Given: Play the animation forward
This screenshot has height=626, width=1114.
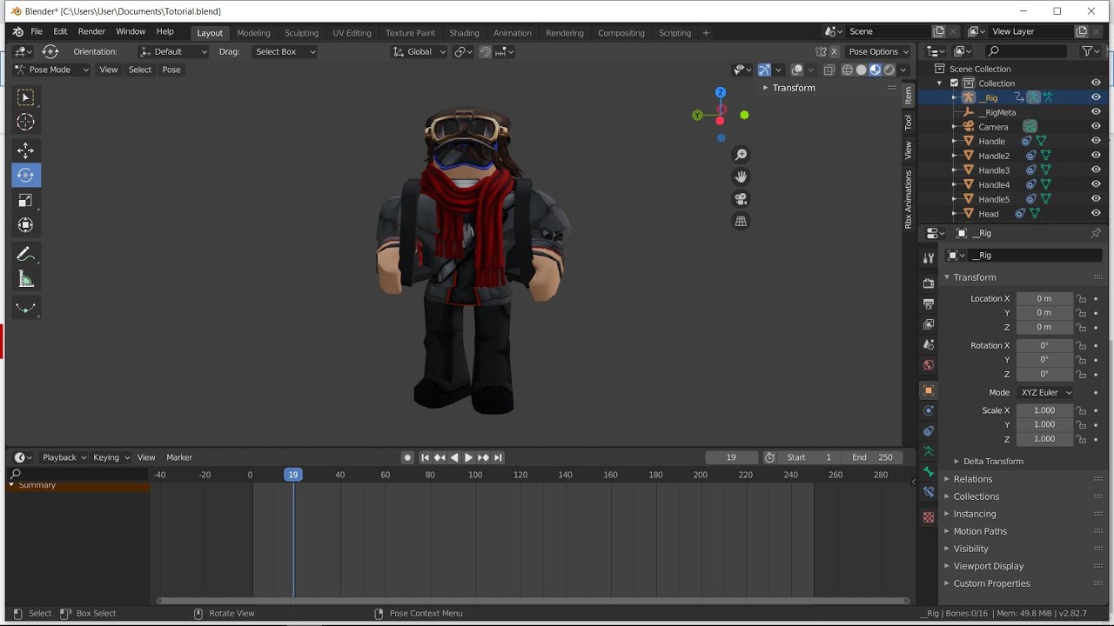Looking at the screenshot, I should point(468,457).
